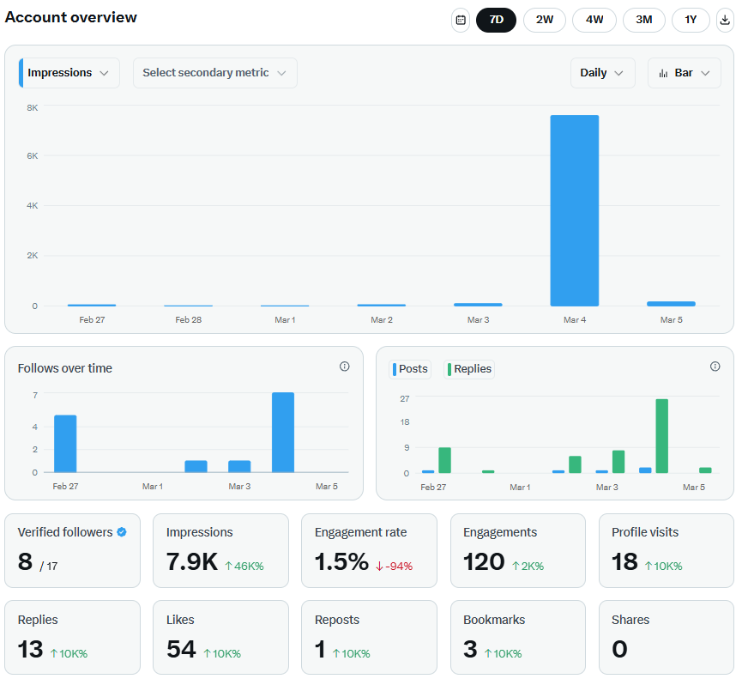Click the Mar 4 axis label
The image size is (742, 691).
click(575, 319)
